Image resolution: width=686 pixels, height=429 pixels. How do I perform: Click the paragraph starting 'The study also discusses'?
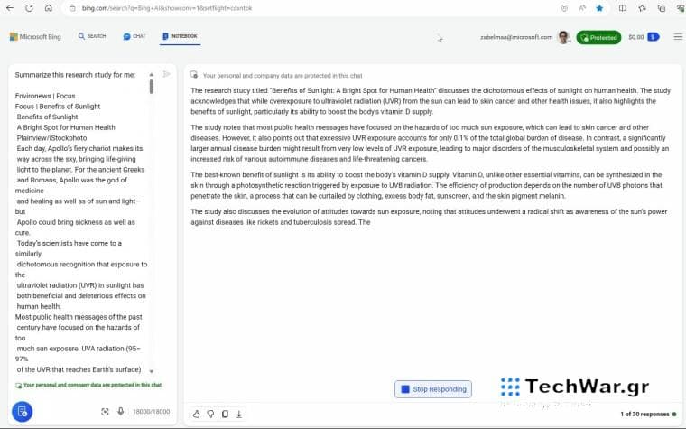429,217
